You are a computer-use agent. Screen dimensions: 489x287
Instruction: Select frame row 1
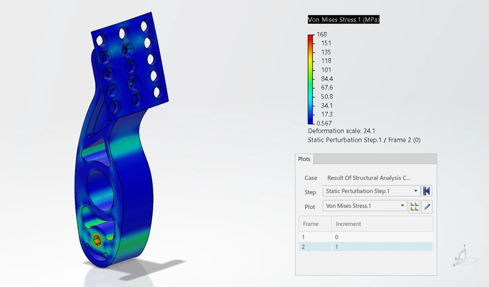pos(366,237)
